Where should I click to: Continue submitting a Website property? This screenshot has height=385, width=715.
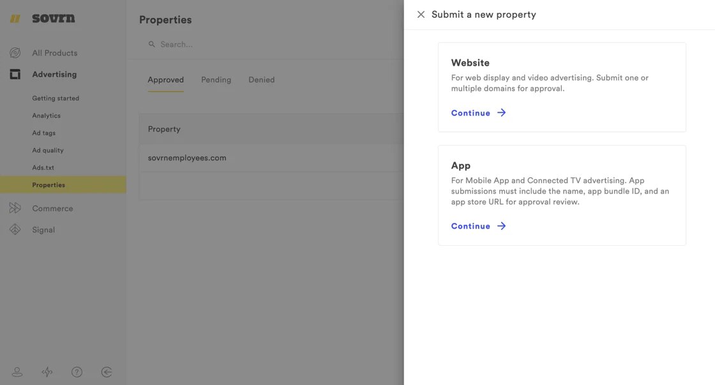point(470,112)
